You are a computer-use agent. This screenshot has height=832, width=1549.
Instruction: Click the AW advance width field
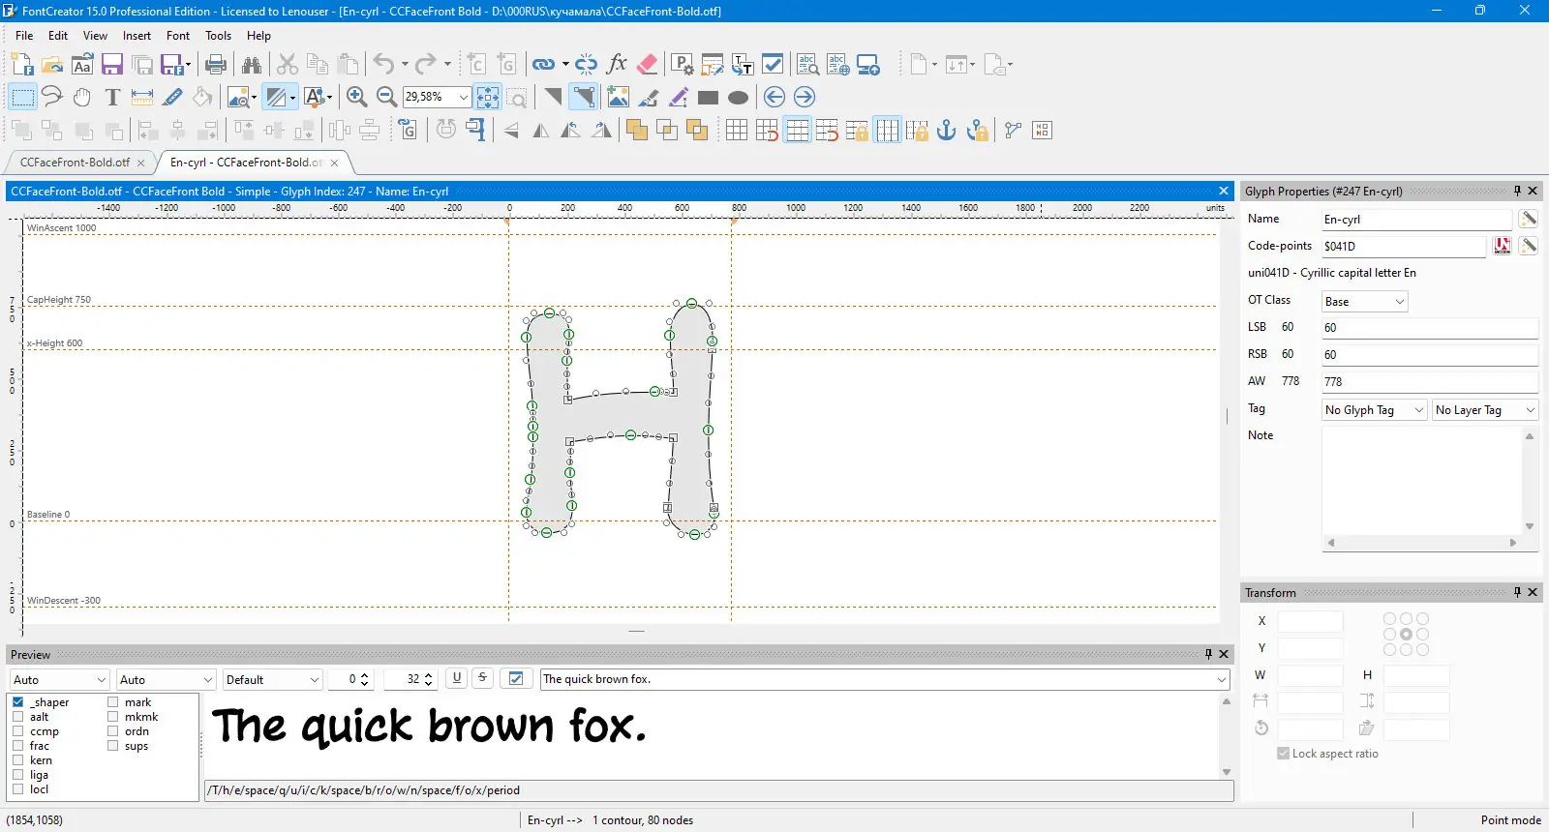point(1430,381)
